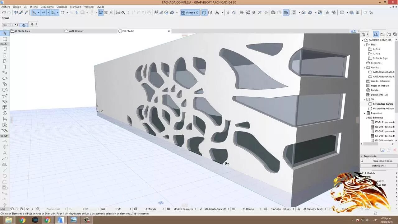
Task: Select the Wall tool in the toolbox
Action: [x=5, y=49]
